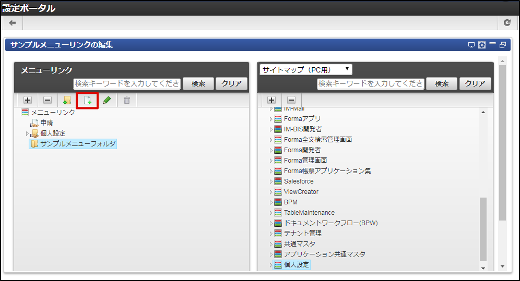Select Forma帳票アプリケーション集 item
Screen dimensions: 520x281
point(327,171)
